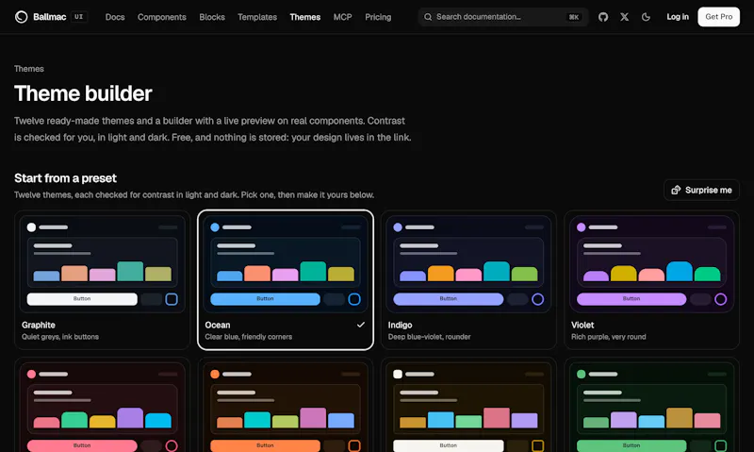The image size is (754, 452).
Task: Select the Indigo preset card
Action: pyautogui.click(x=468, y=279)
